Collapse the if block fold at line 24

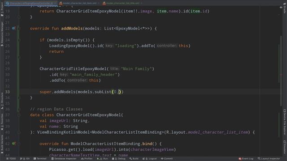tap(19, 40)
